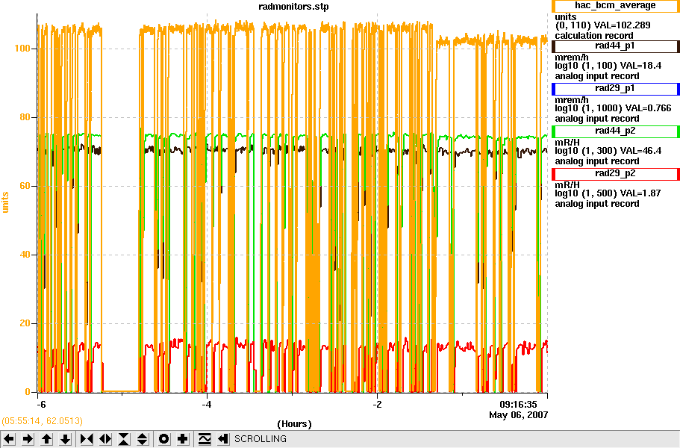Click the pan down arrow button
Viewport: 680px width, 448px height.
(x=66, y=439)
